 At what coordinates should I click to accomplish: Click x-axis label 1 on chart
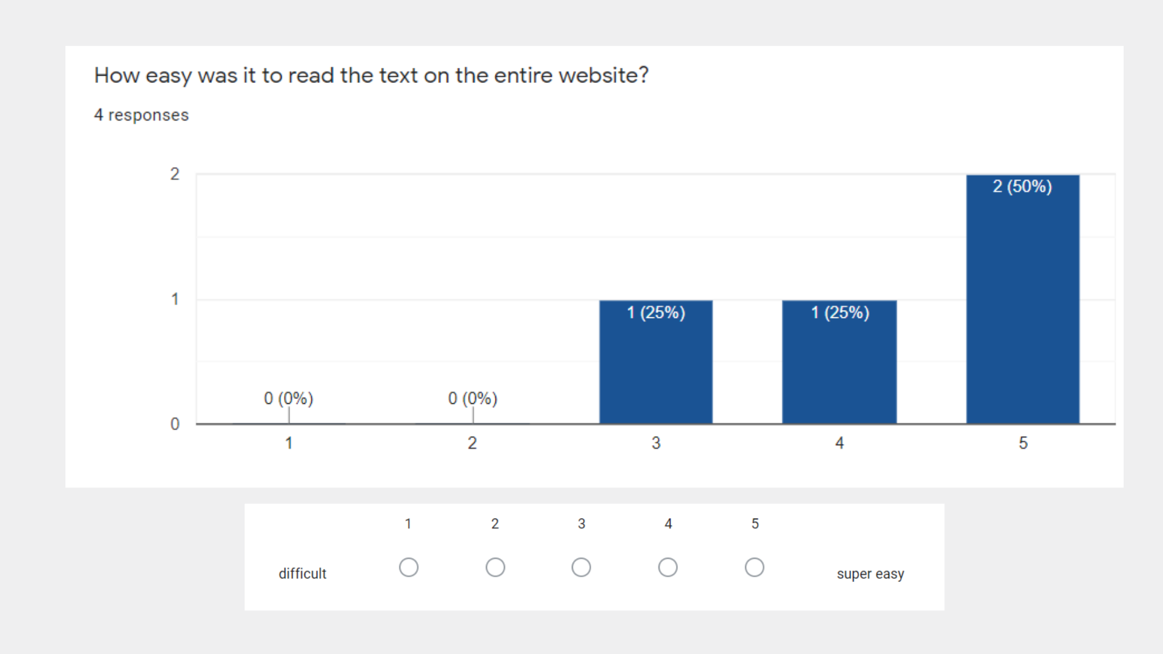289,443
